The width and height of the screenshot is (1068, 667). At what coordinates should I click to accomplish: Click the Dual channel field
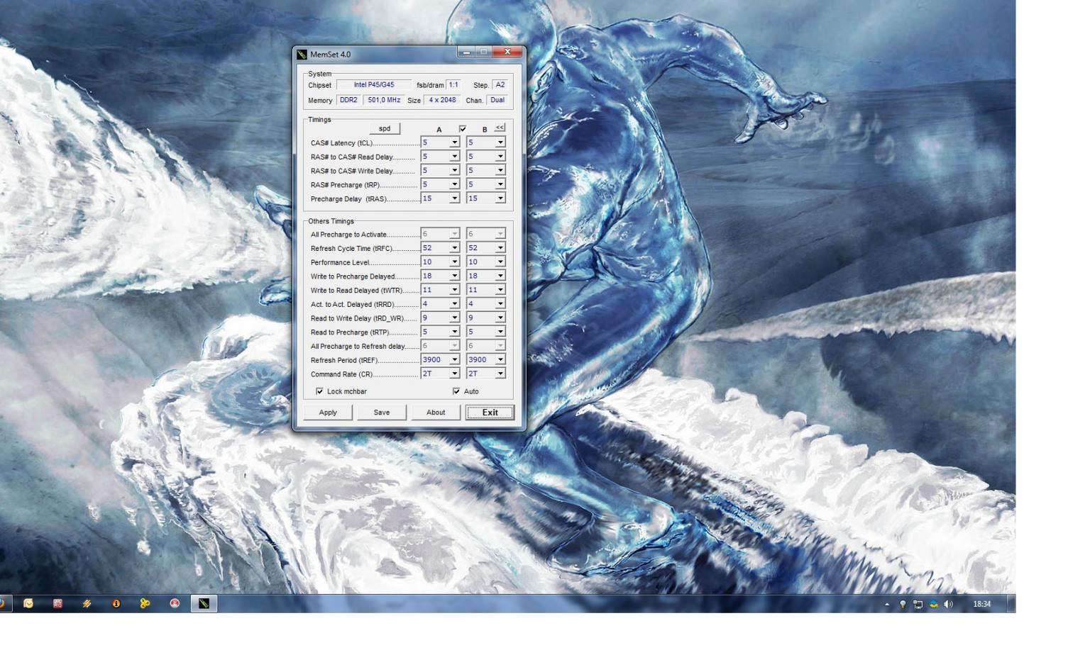497,100
